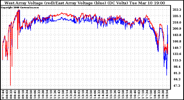184x100 pixels.
Task: Select the 18:22 x-axis label
Action: point(159,94)
